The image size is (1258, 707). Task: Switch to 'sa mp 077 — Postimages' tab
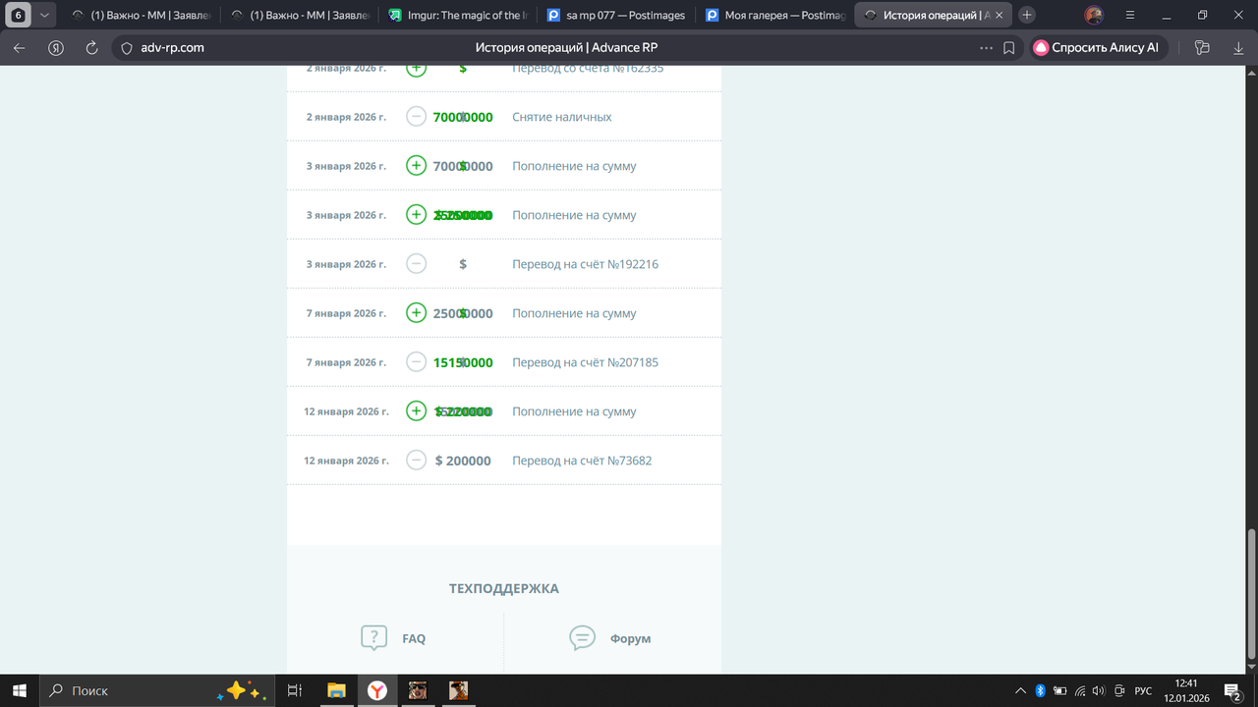(619, 15)
